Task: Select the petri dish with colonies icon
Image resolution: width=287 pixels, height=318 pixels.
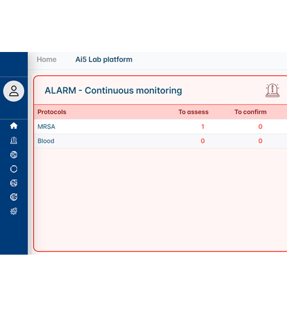Action: tap(14, 155)
